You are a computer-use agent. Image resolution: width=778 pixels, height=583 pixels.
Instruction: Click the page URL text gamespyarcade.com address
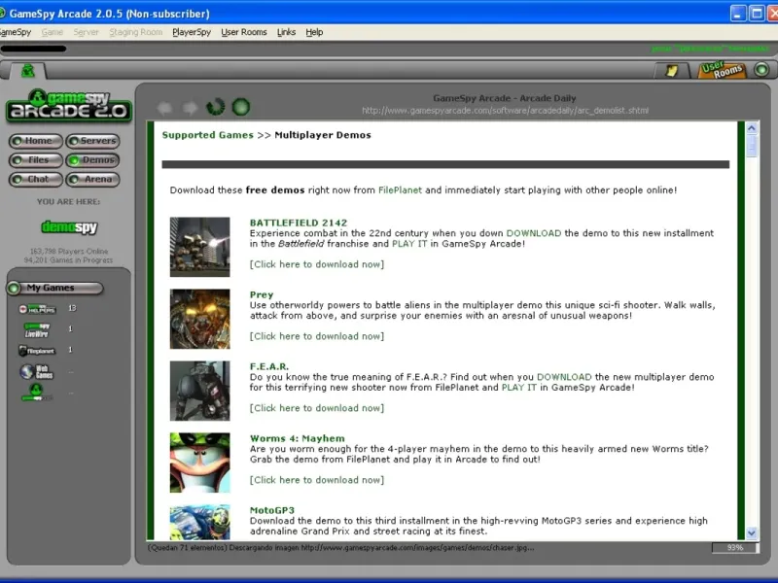click(505, 111)
